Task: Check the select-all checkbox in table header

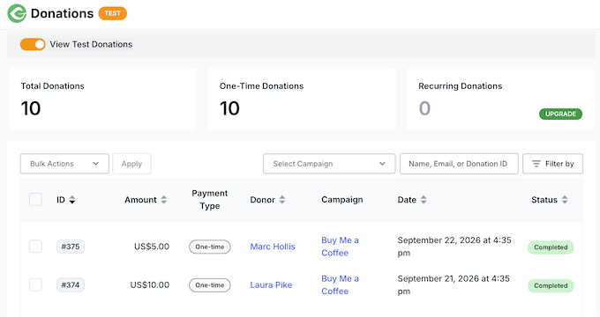Action: coord(35,199)
